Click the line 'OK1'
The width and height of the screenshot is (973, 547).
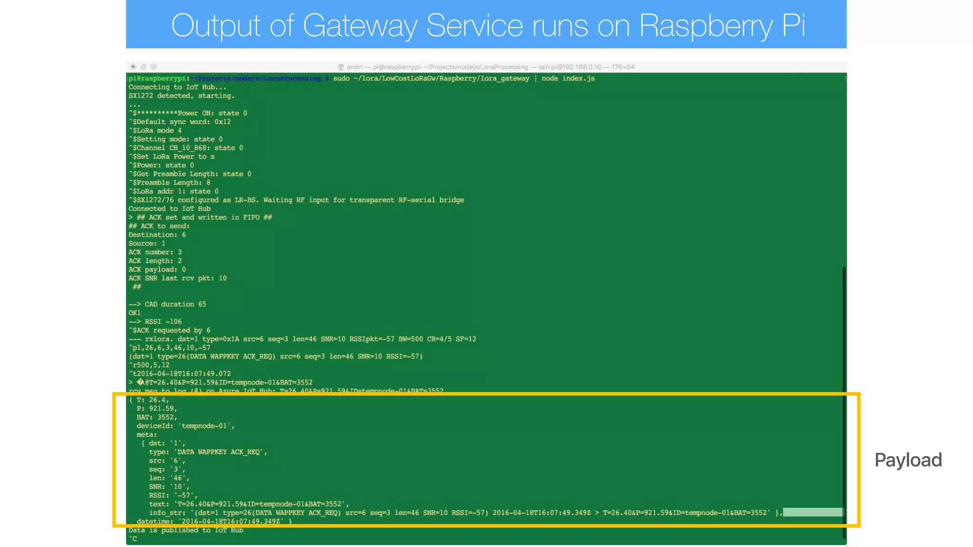(134, 313)
